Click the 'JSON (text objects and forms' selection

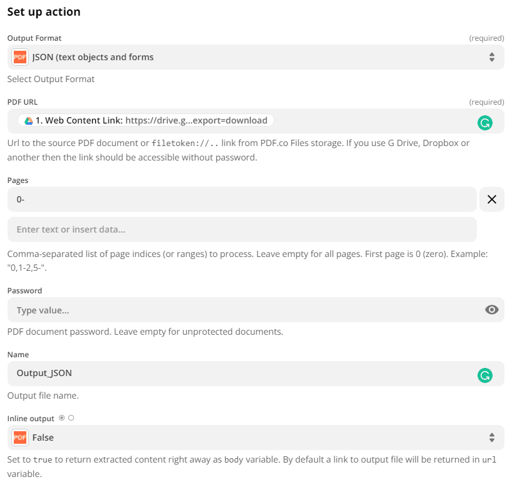point(93,57)
